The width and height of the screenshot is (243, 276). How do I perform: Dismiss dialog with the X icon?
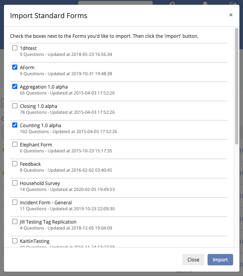231,15
